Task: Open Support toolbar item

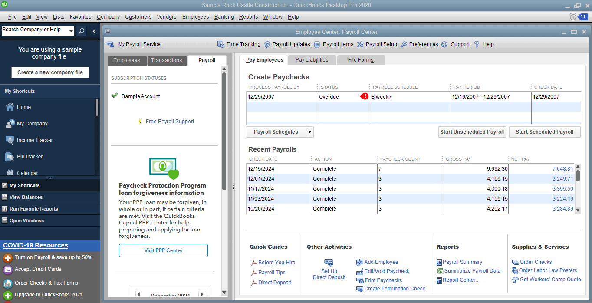Action: pos(456,44)
